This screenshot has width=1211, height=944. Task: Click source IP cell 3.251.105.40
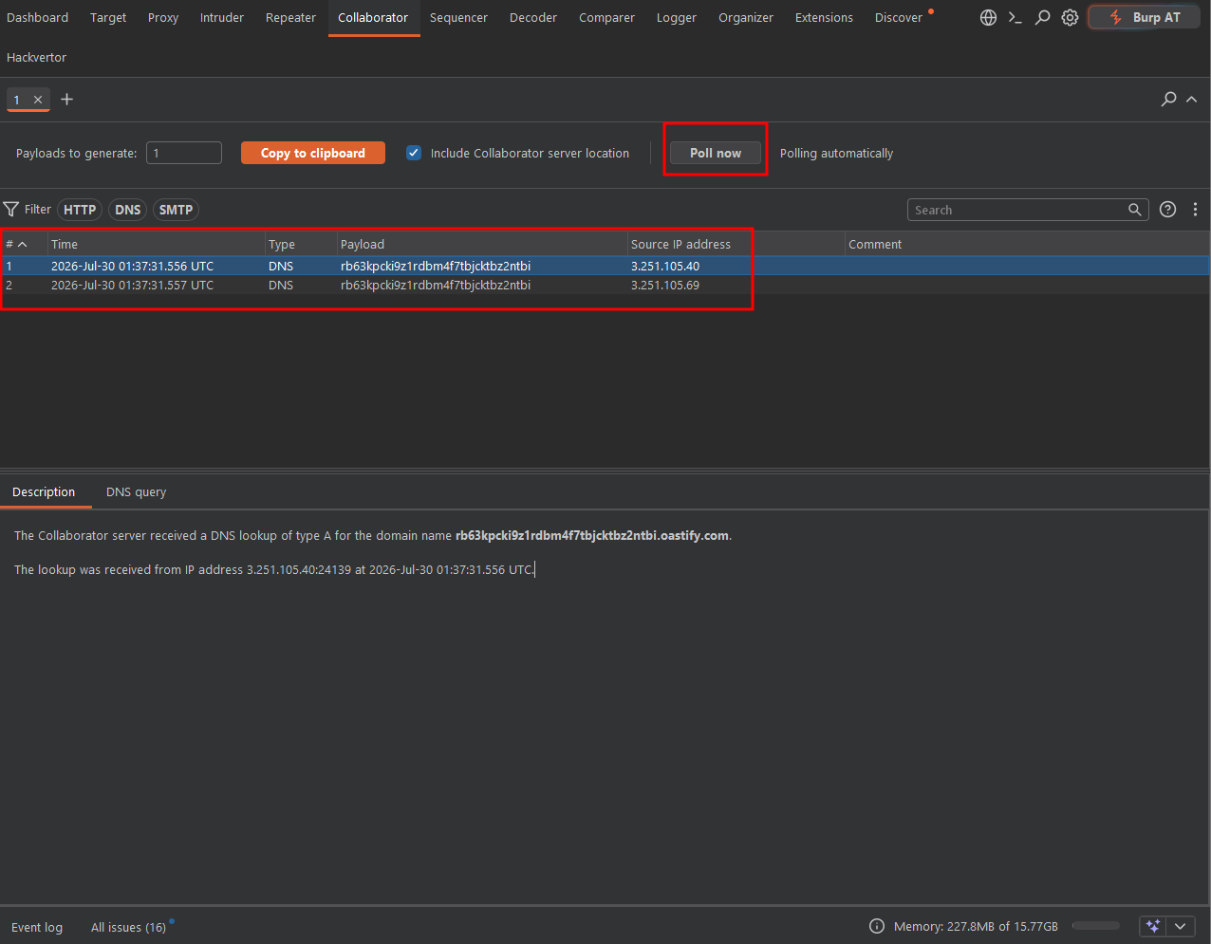665,267
